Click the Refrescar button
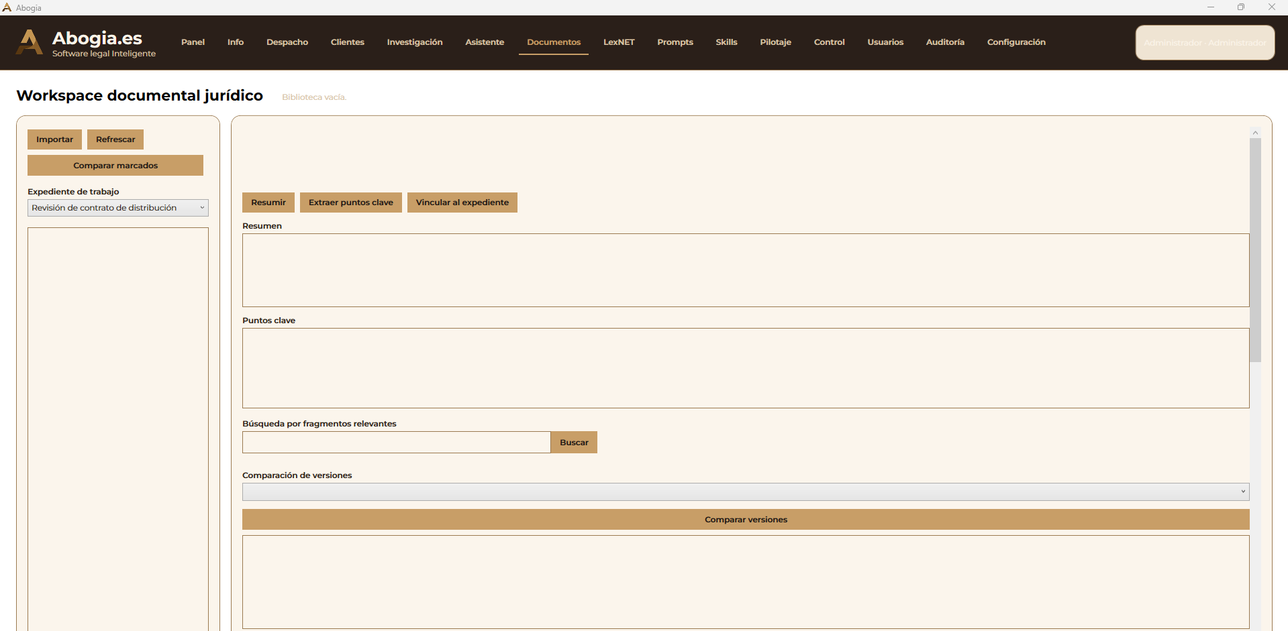The width and height of the screenshot is (1288, 631). (115, 139)
